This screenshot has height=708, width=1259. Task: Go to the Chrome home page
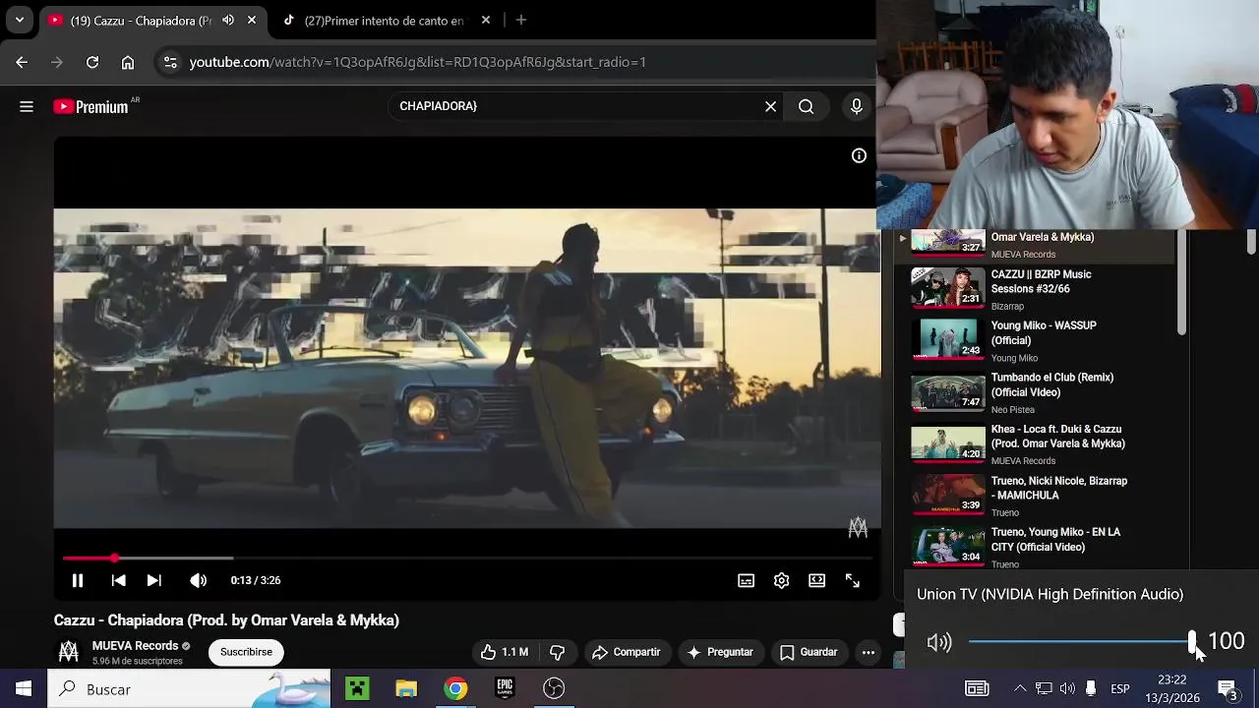(128, 62)
